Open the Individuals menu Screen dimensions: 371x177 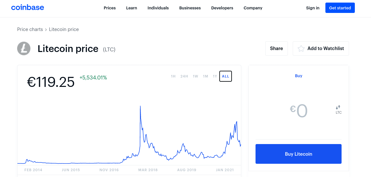(x=158, y=8)
